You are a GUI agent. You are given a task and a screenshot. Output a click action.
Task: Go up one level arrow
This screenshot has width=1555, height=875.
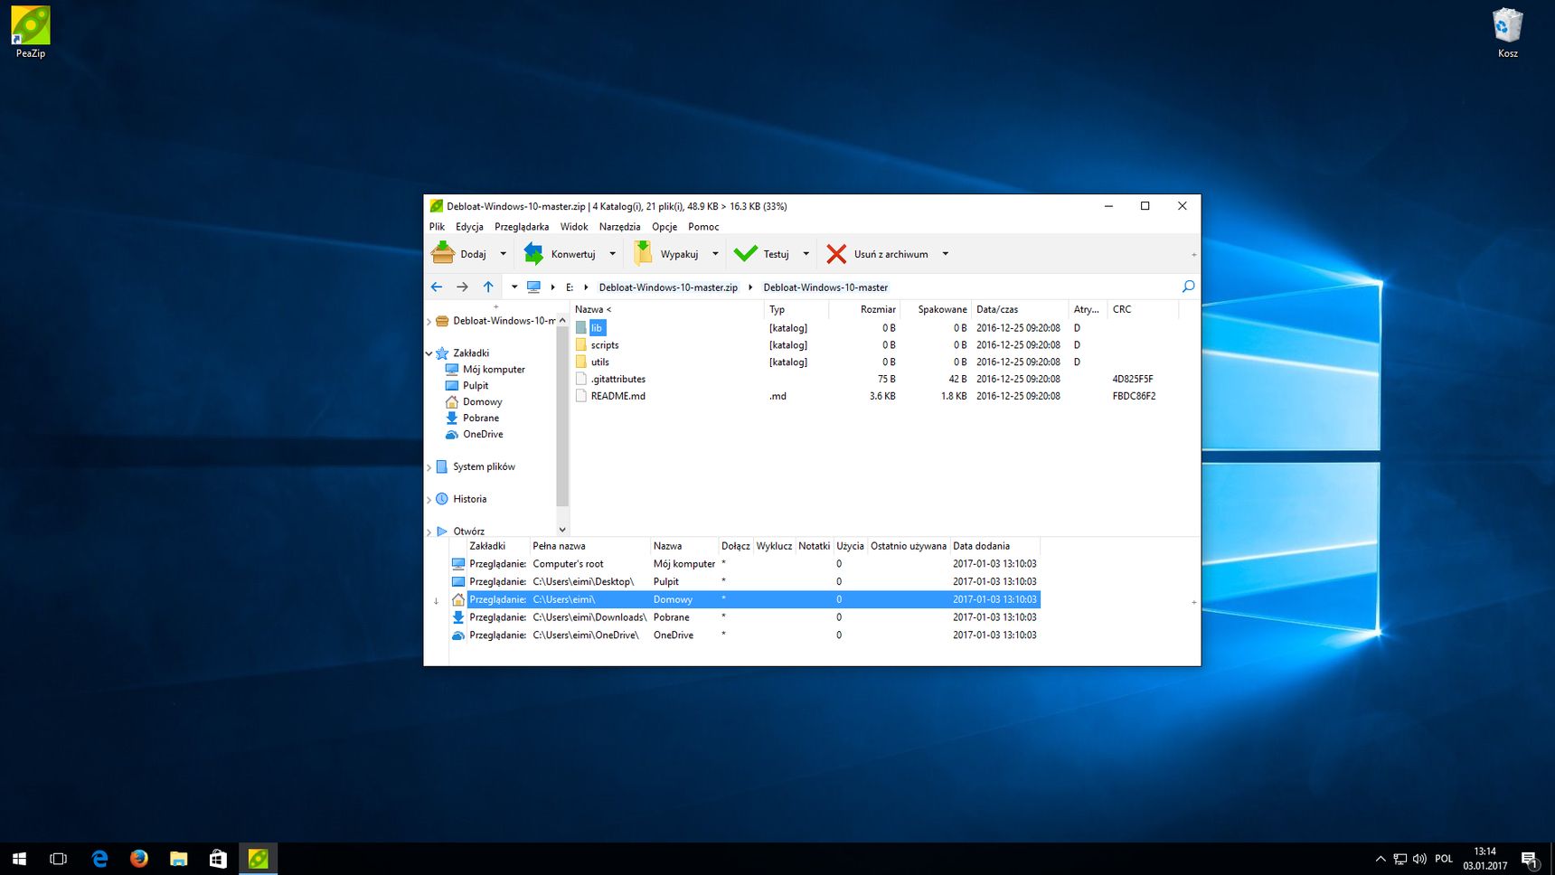pyautogui.click(x=488, y=287)
